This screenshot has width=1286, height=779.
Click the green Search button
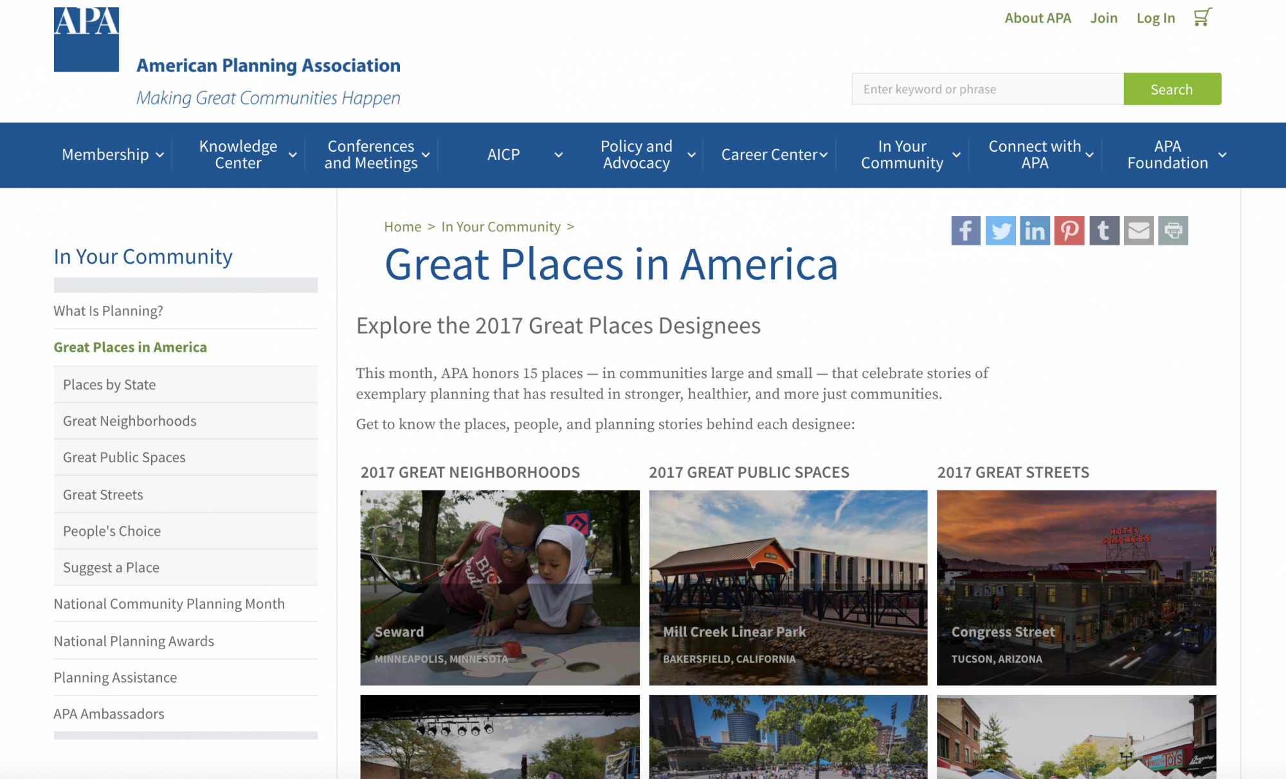click(1172, 89)
